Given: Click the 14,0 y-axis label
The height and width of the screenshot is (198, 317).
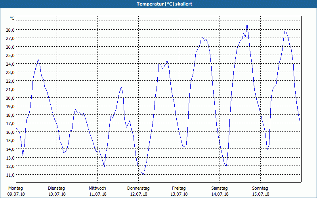Looking at the screenshot, I should point(10,149).
